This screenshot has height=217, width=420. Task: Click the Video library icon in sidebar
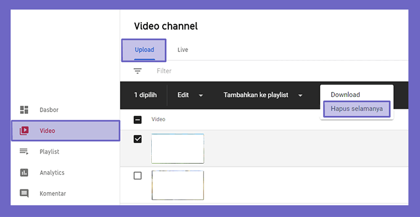(x=24, y=131)
